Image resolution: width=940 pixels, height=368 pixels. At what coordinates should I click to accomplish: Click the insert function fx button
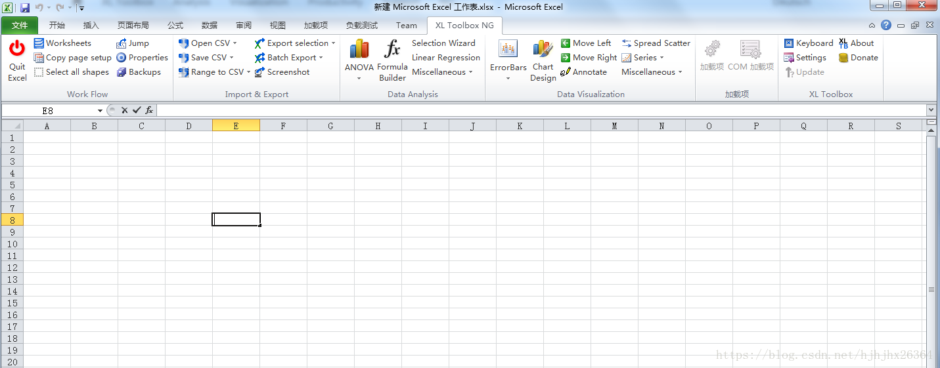coord(149,110)
